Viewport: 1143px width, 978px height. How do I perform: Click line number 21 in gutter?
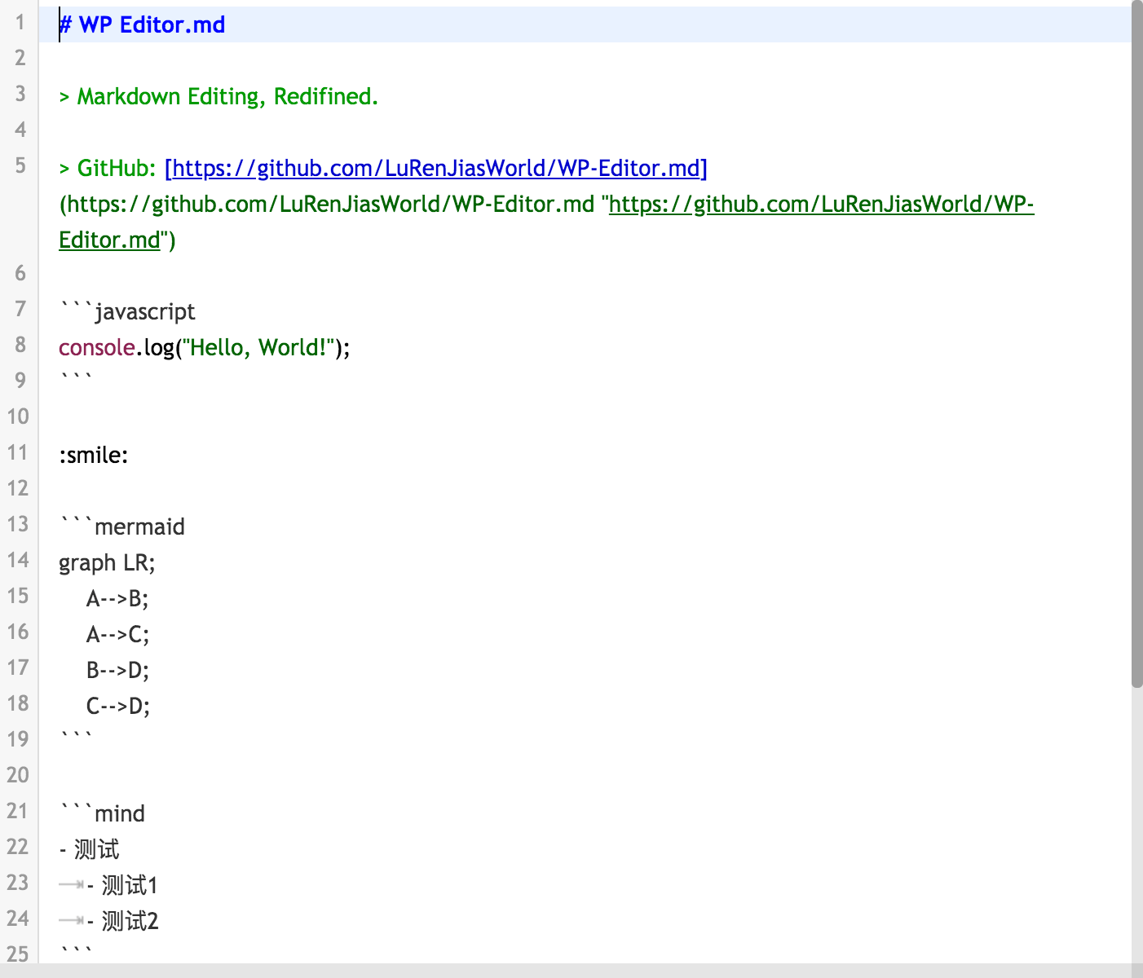coord(18,811)
